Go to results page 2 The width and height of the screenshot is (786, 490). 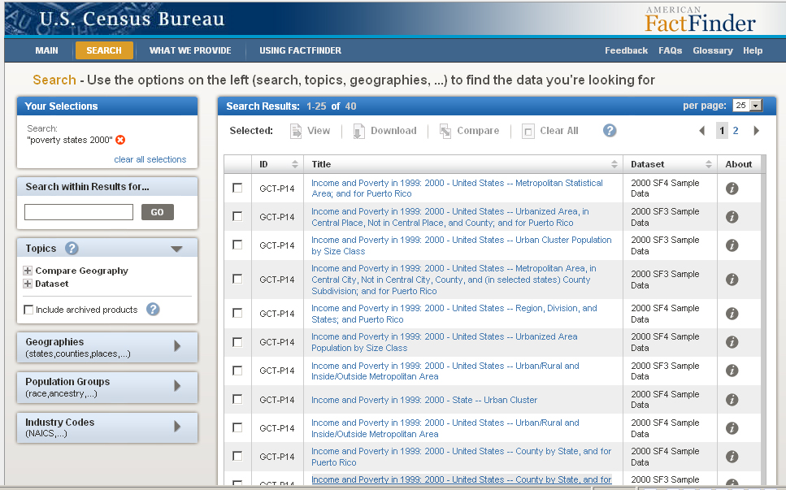point(736,131)
